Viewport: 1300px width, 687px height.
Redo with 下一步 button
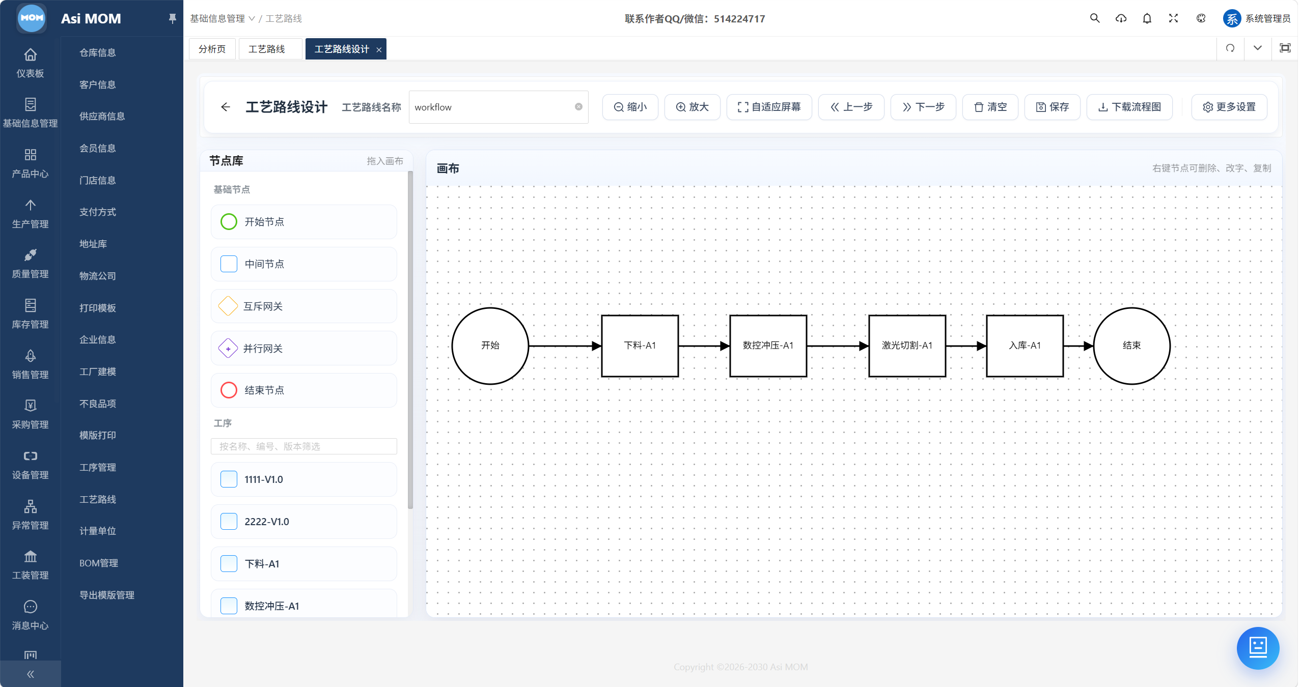click(x=923, y=107)
